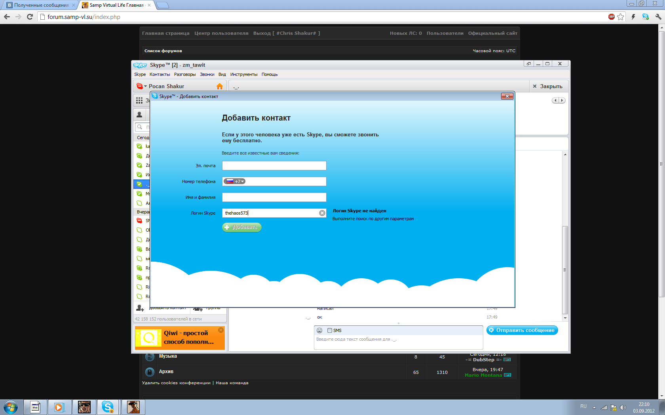The image size is (665, 415).
Task: Click the 'Эл. почта' input field
Action: pyautogui.click(x=274, y=166)
